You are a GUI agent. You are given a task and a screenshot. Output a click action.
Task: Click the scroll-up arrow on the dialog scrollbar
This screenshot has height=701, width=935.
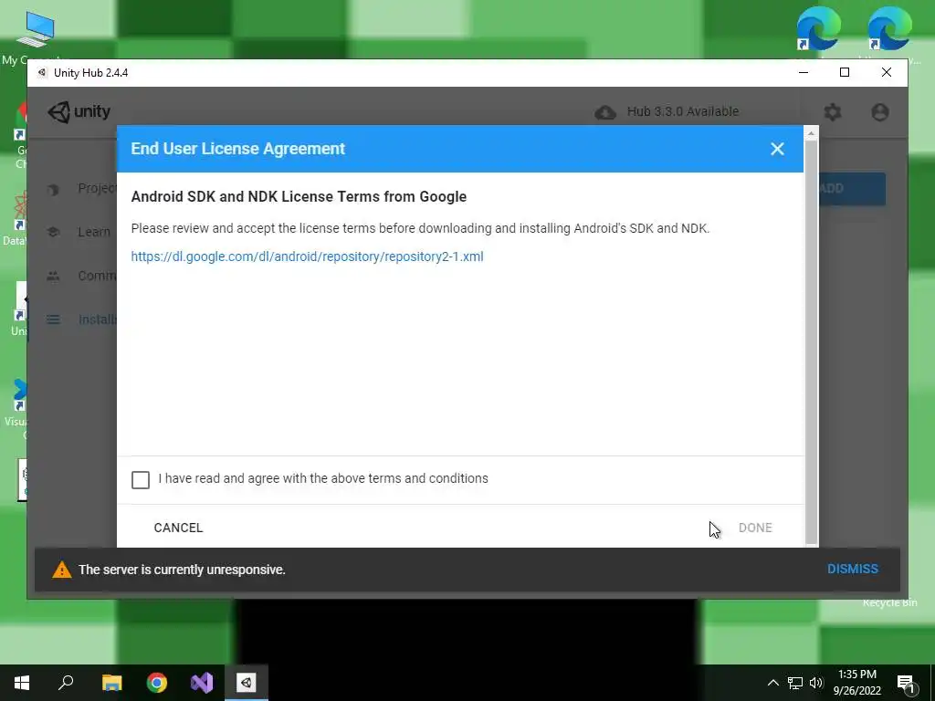[811, 133]
